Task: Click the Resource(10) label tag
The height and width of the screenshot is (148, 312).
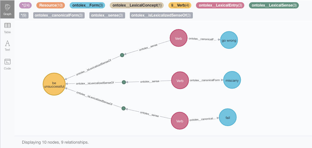Action: [51, 5]
